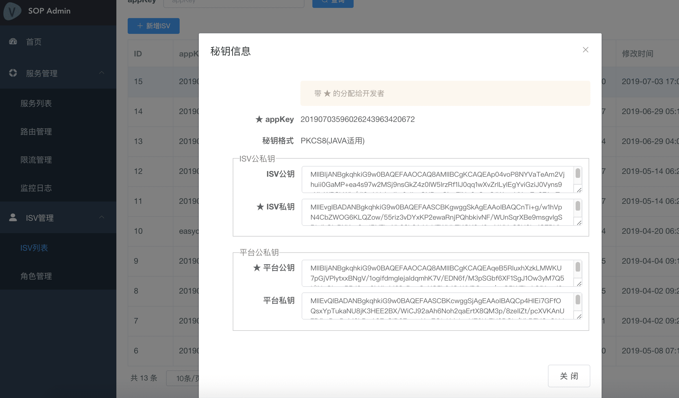
Task: Open the 10条/页 page size dropdown
Action: tap(184, 378)
